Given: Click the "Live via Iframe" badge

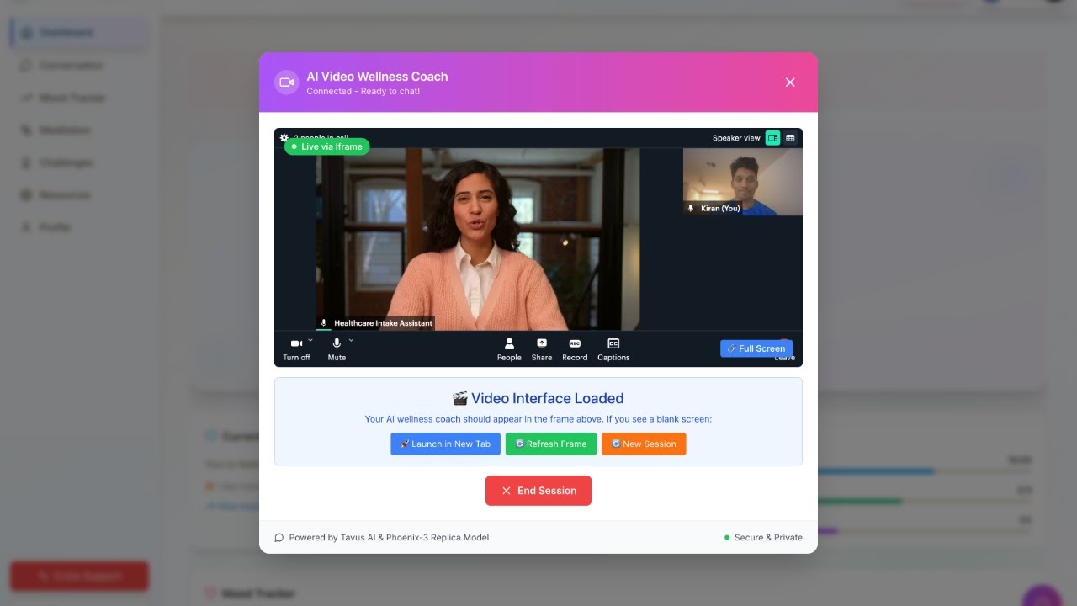Looking at the screenshot, I should 326,146.
